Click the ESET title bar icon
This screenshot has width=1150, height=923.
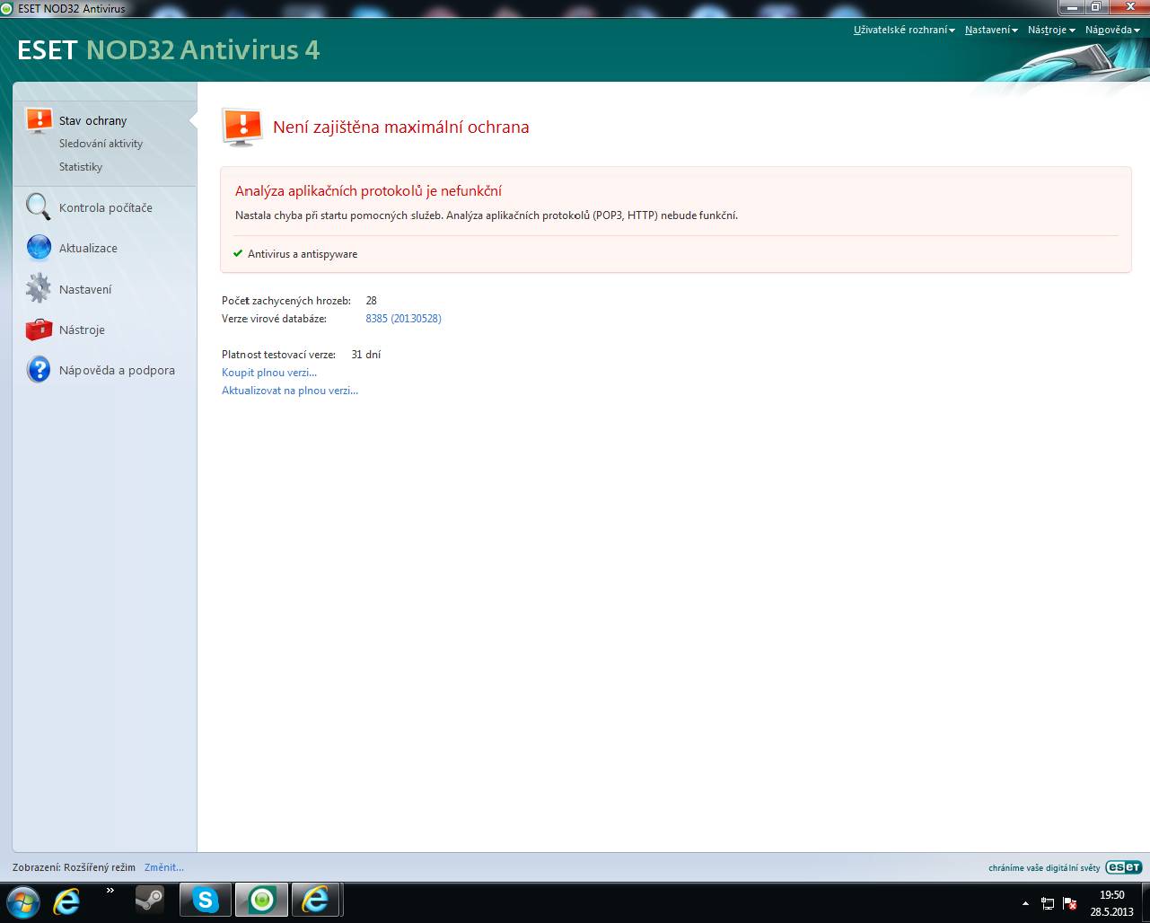[x=8, y=8]
